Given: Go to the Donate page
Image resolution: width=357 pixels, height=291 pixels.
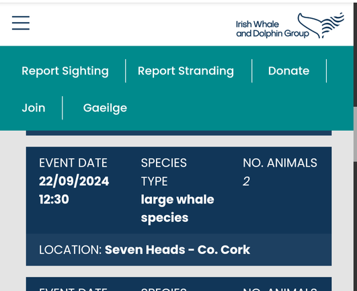Looking at the screenshot, I should coord(288,71).
